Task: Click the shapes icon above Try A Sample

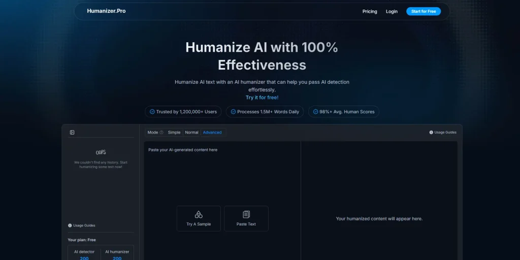Action: (x=199, y=215)
